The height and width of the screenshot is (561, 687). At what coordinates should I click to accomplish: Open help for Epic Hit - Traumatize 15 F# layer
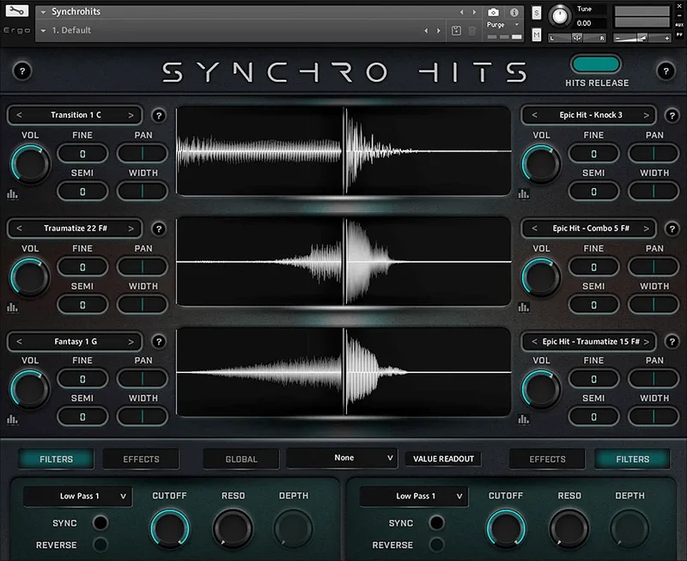672,341
